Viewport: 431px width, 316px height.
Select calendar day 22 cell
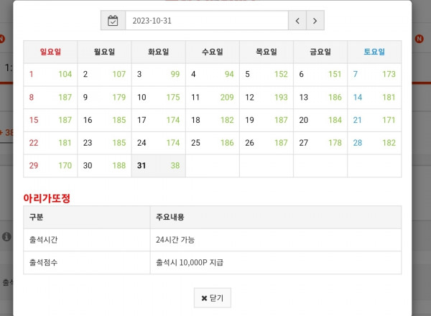50,143
